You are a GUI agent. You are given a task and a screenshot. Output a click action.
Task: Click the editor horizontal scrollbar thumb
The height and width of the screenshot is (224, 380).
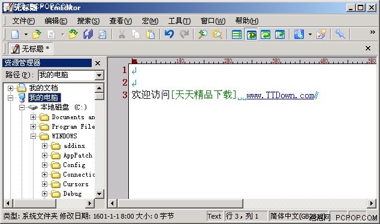(180, 203)
